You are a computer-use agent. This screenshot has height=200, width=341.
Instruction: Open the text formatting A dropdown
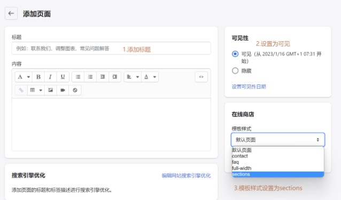tap(24, 77)
